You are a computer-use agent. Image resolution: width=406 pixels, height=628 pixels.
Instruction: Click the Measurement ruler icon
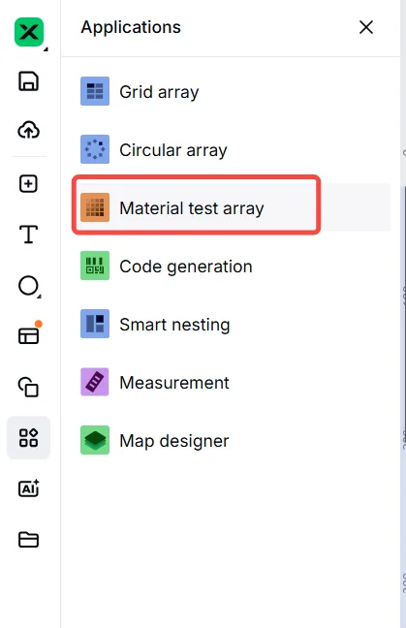tap(95, 382)
